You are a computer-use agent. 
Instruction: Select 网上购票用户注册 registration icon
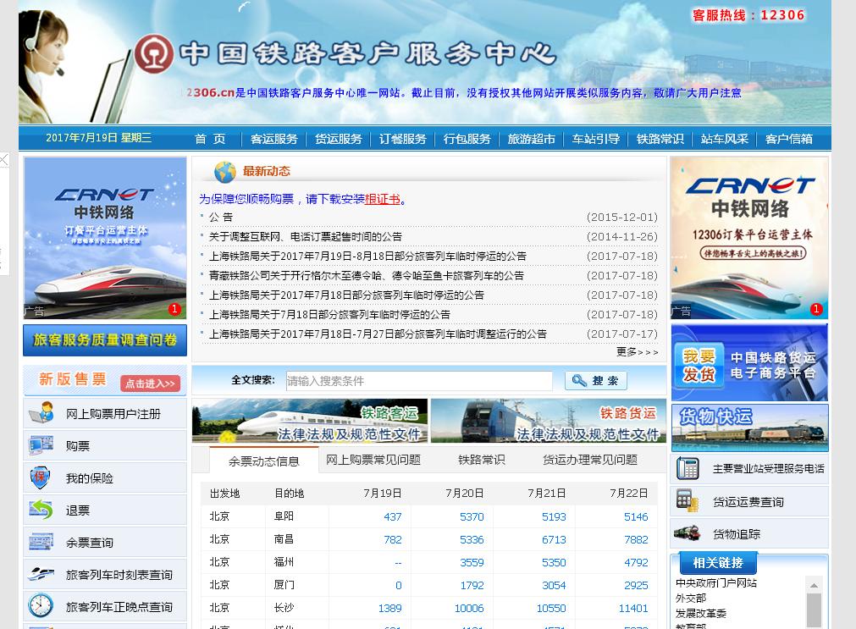41,412
